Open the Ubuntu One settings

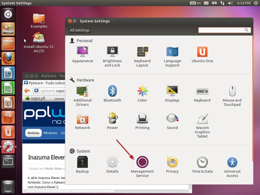tap(202, 54)
